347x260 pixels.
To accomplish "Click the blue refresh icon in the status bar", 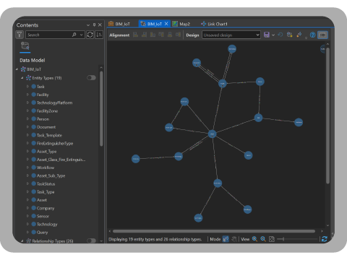I will click(x=325, y=239).
